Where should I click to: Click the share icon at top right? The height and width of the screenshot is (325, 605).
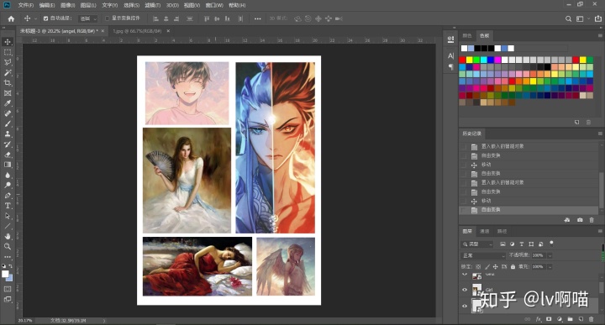coord(597,18)
